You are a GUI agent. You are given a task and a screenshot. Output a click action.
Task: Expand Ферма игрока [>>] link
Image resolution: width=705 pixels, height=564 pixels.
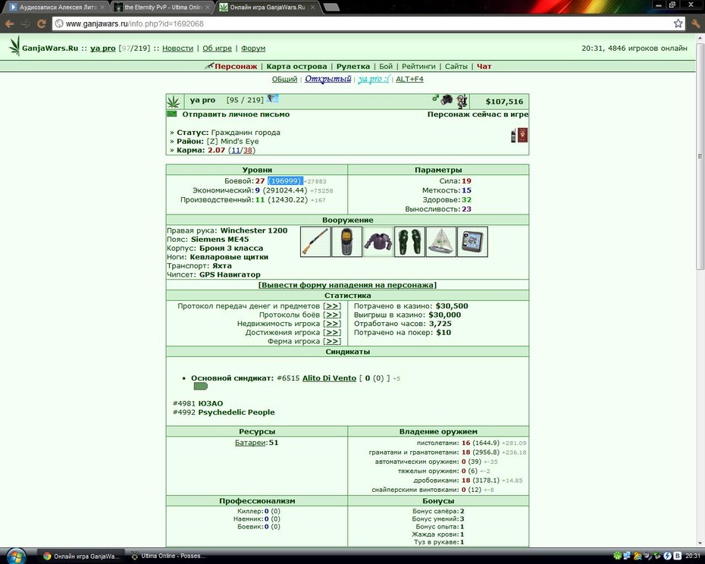click(x=332, y=341)
